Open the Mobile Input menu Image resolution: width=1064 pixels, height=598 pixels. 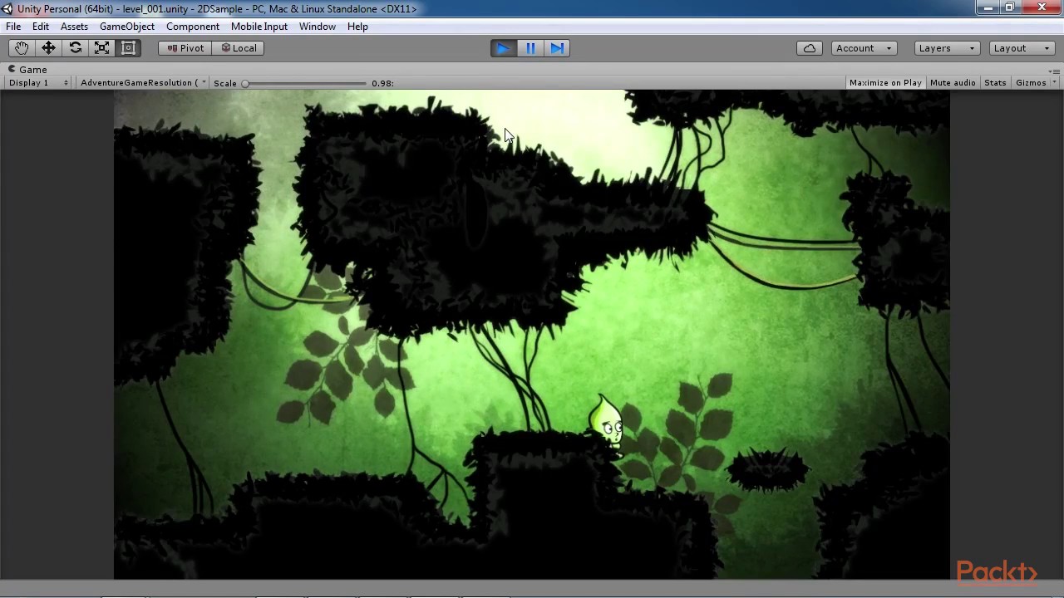[x=259, y=27]
